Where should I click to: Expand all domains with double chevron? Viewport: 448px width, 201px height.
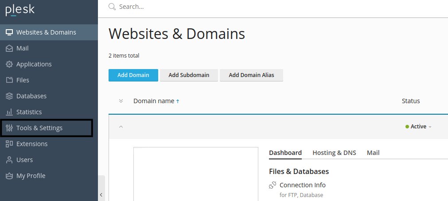[121, 101]
